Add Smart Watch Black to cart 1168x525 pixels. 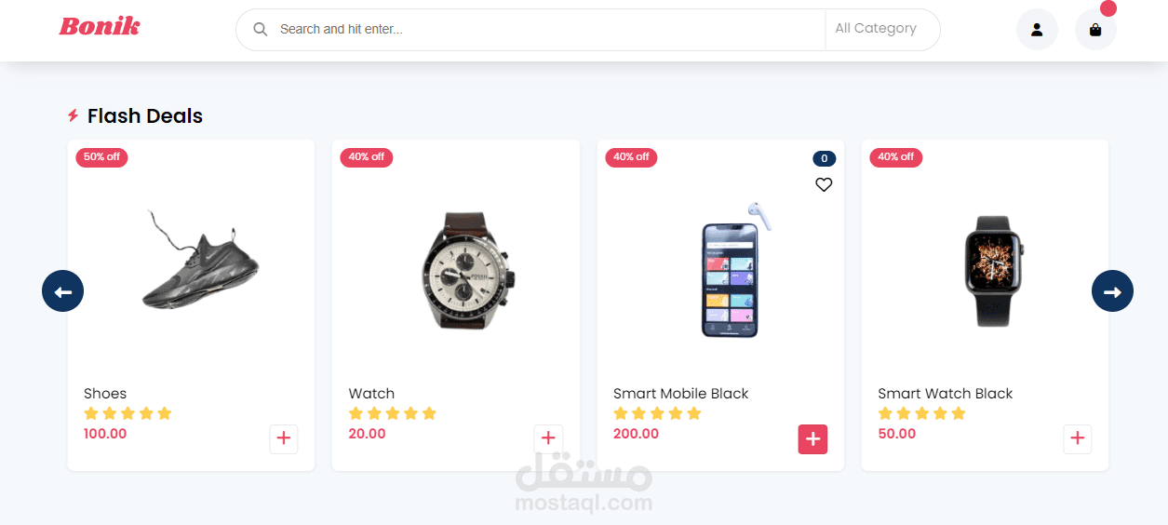tap(1078, 439)
